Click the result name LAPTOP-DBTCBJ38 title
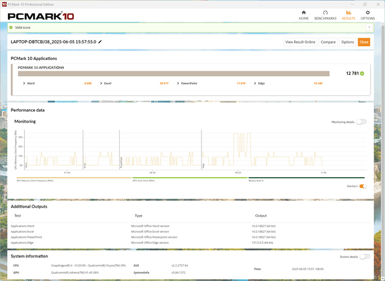This screenshot has height=281, width=385. [54, 42]
